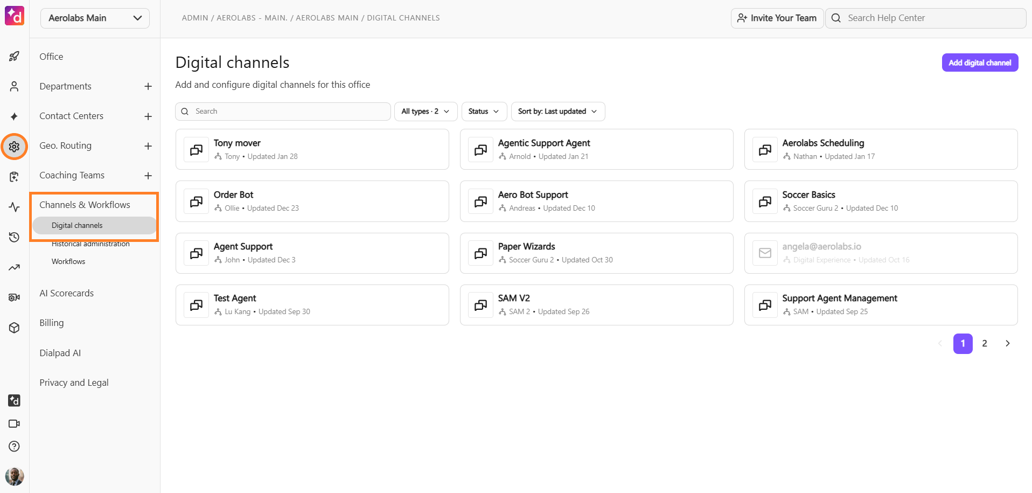Screen dimensions: 1032x493
Task: Open the person profile sidebar icon
Action: pyautogui.click(x=15, y=86)
